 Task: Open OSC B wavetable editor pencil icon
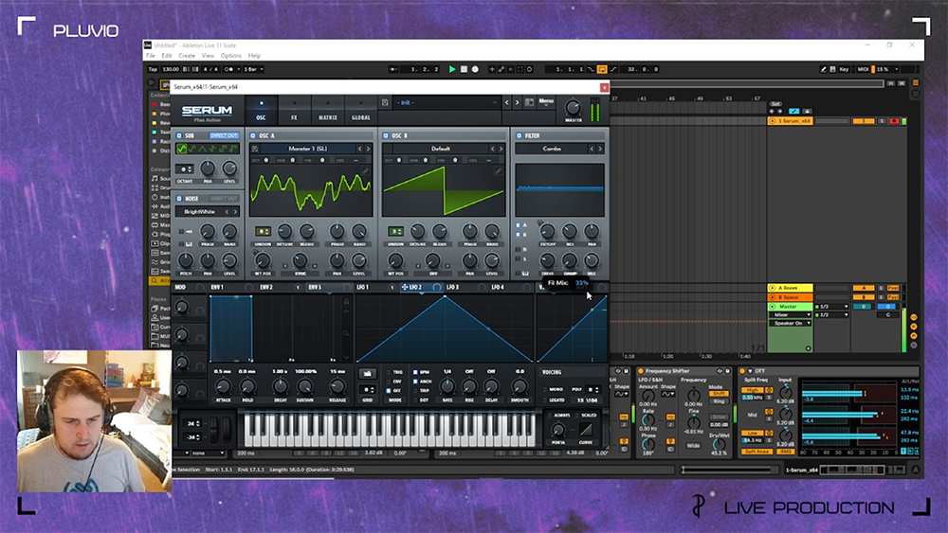coord(499,171)
